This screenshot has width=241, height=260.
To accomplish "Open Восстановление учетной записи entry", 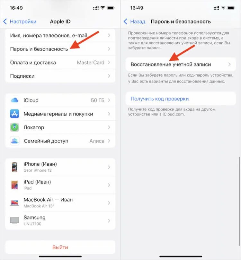I will (181, 64).
